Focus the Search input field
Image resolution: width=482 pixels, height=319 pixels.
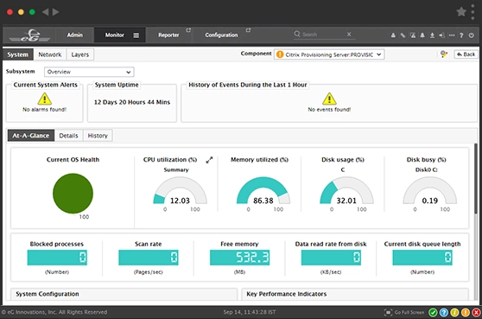tap(323, 35)
